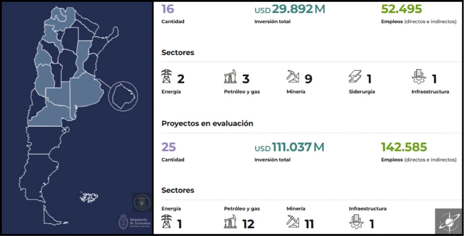The height and width of the screenshot is (236, 464).
Task: Click the purple number 16
Action: tap(168, 9)
